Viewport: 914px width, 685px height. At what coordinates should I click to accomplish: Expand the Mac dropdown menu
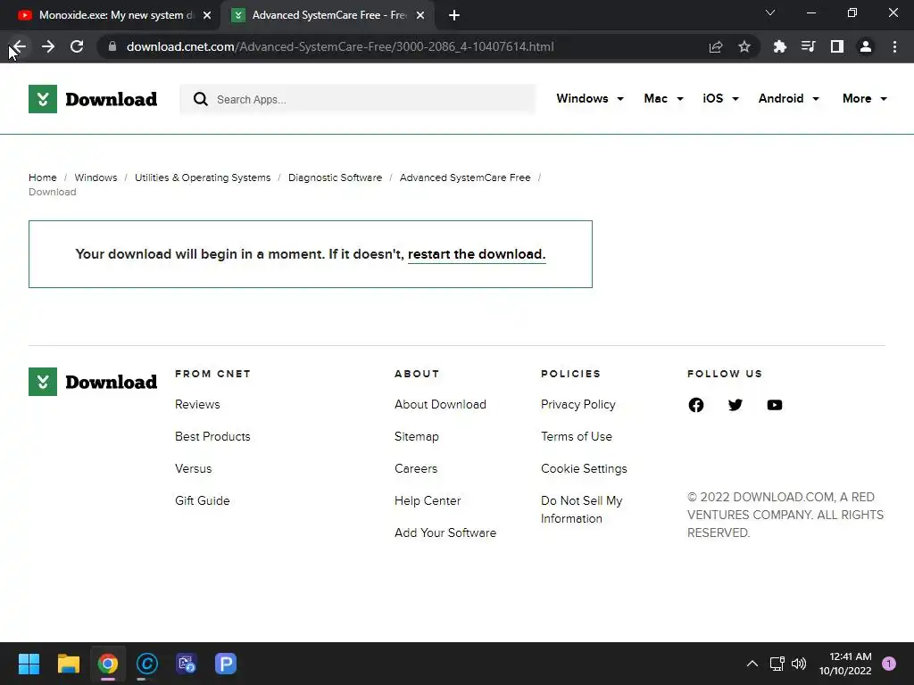[x=663, y=98]
